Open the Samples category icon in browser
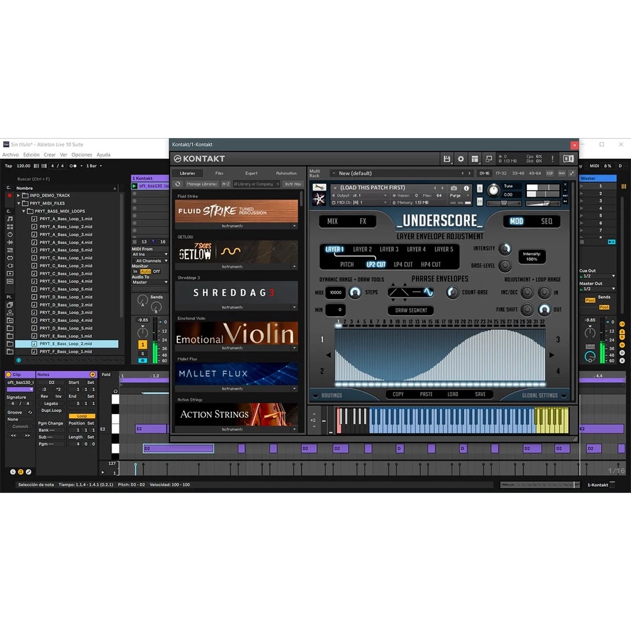631x631 pixels. coord(10,281)
